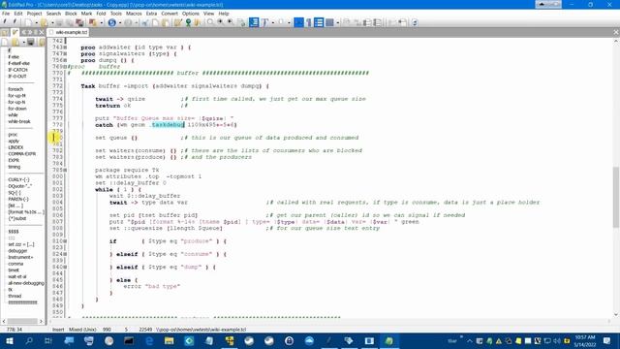Click the Save all multi-disk icon

[79, 22]
